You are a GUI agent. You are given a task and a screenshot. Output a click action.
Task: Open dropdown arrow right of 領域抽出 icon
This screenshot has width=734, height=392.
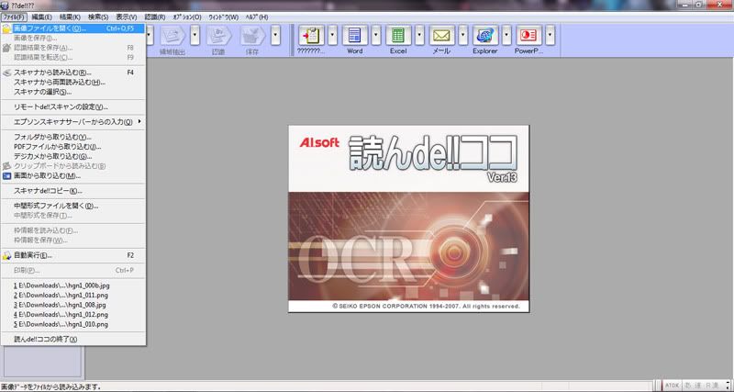point(195,36)
